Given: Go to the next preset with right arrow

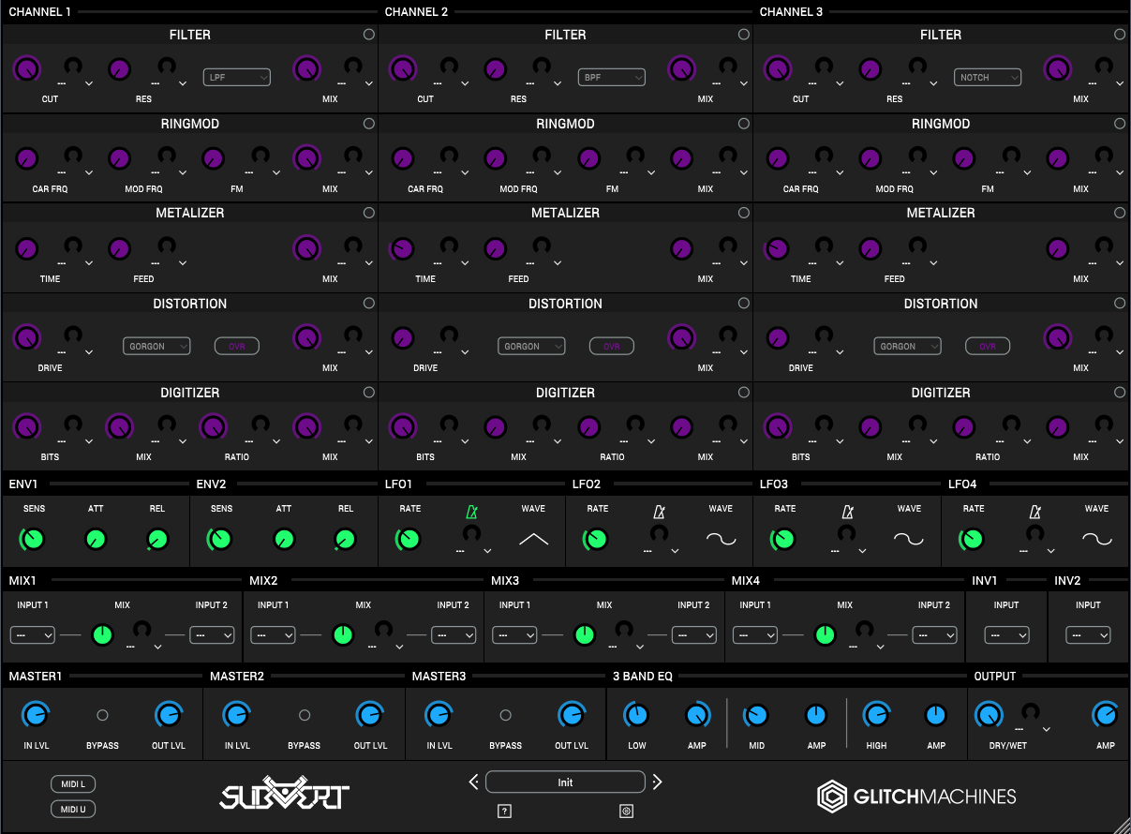Looking at the screenshot, I should point(657,782).
